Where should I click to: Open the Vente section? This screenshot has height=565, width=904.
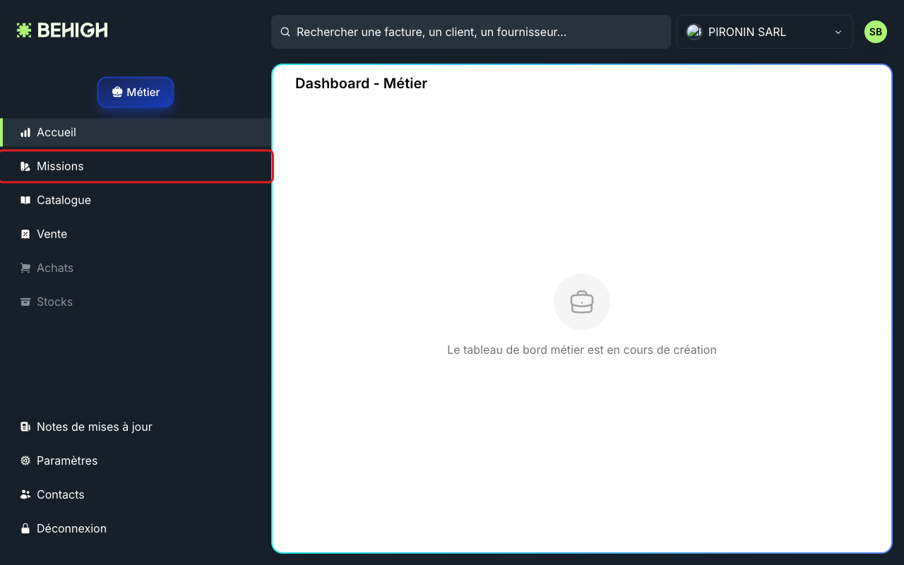pos(136,234)
